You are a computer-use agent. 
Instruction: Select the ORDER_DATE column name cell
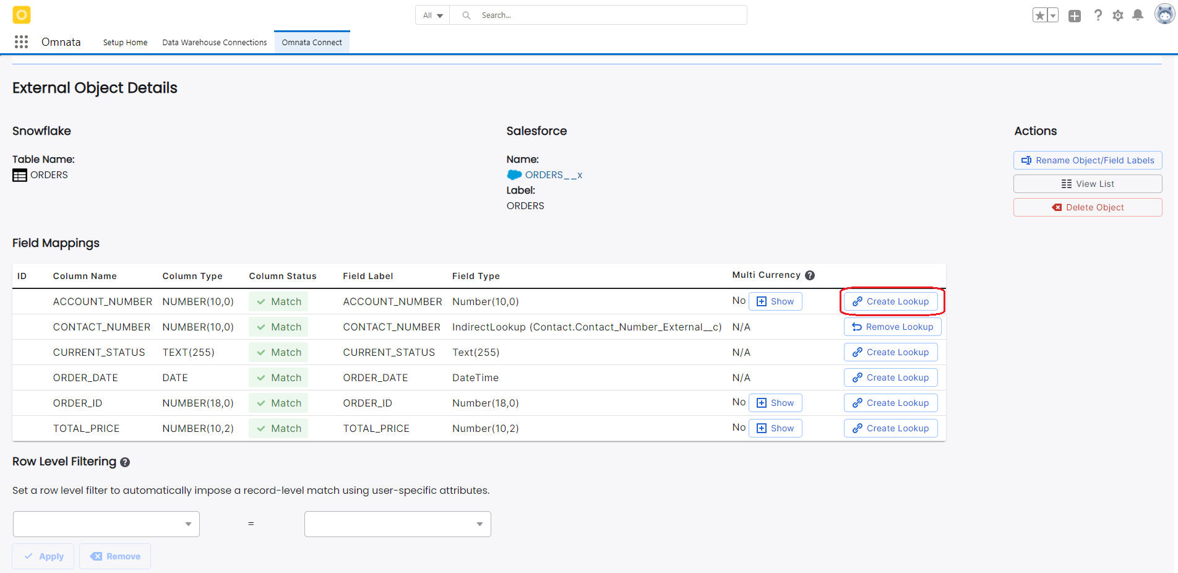[85, 377]
